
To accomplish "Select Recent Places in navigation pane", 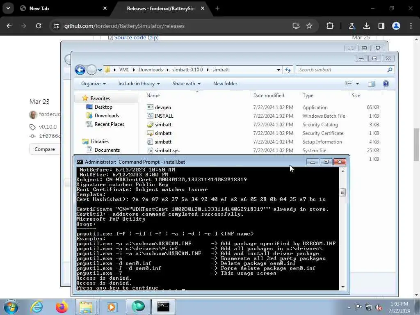I will click(x=109, y=124).
